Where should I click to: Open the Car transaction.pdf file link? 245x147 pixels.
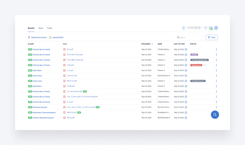[74, 91]
